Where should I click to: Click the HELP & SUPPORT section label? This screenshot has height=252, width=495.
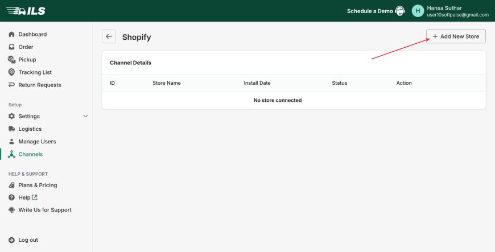28,174
